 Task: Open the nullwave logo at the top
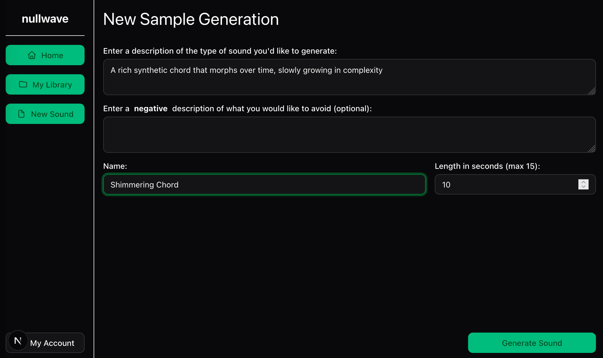[45, 19]
